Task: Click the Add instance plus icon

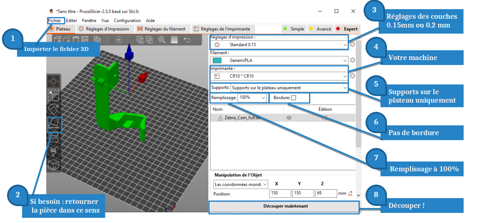Action: coord(119,40)
